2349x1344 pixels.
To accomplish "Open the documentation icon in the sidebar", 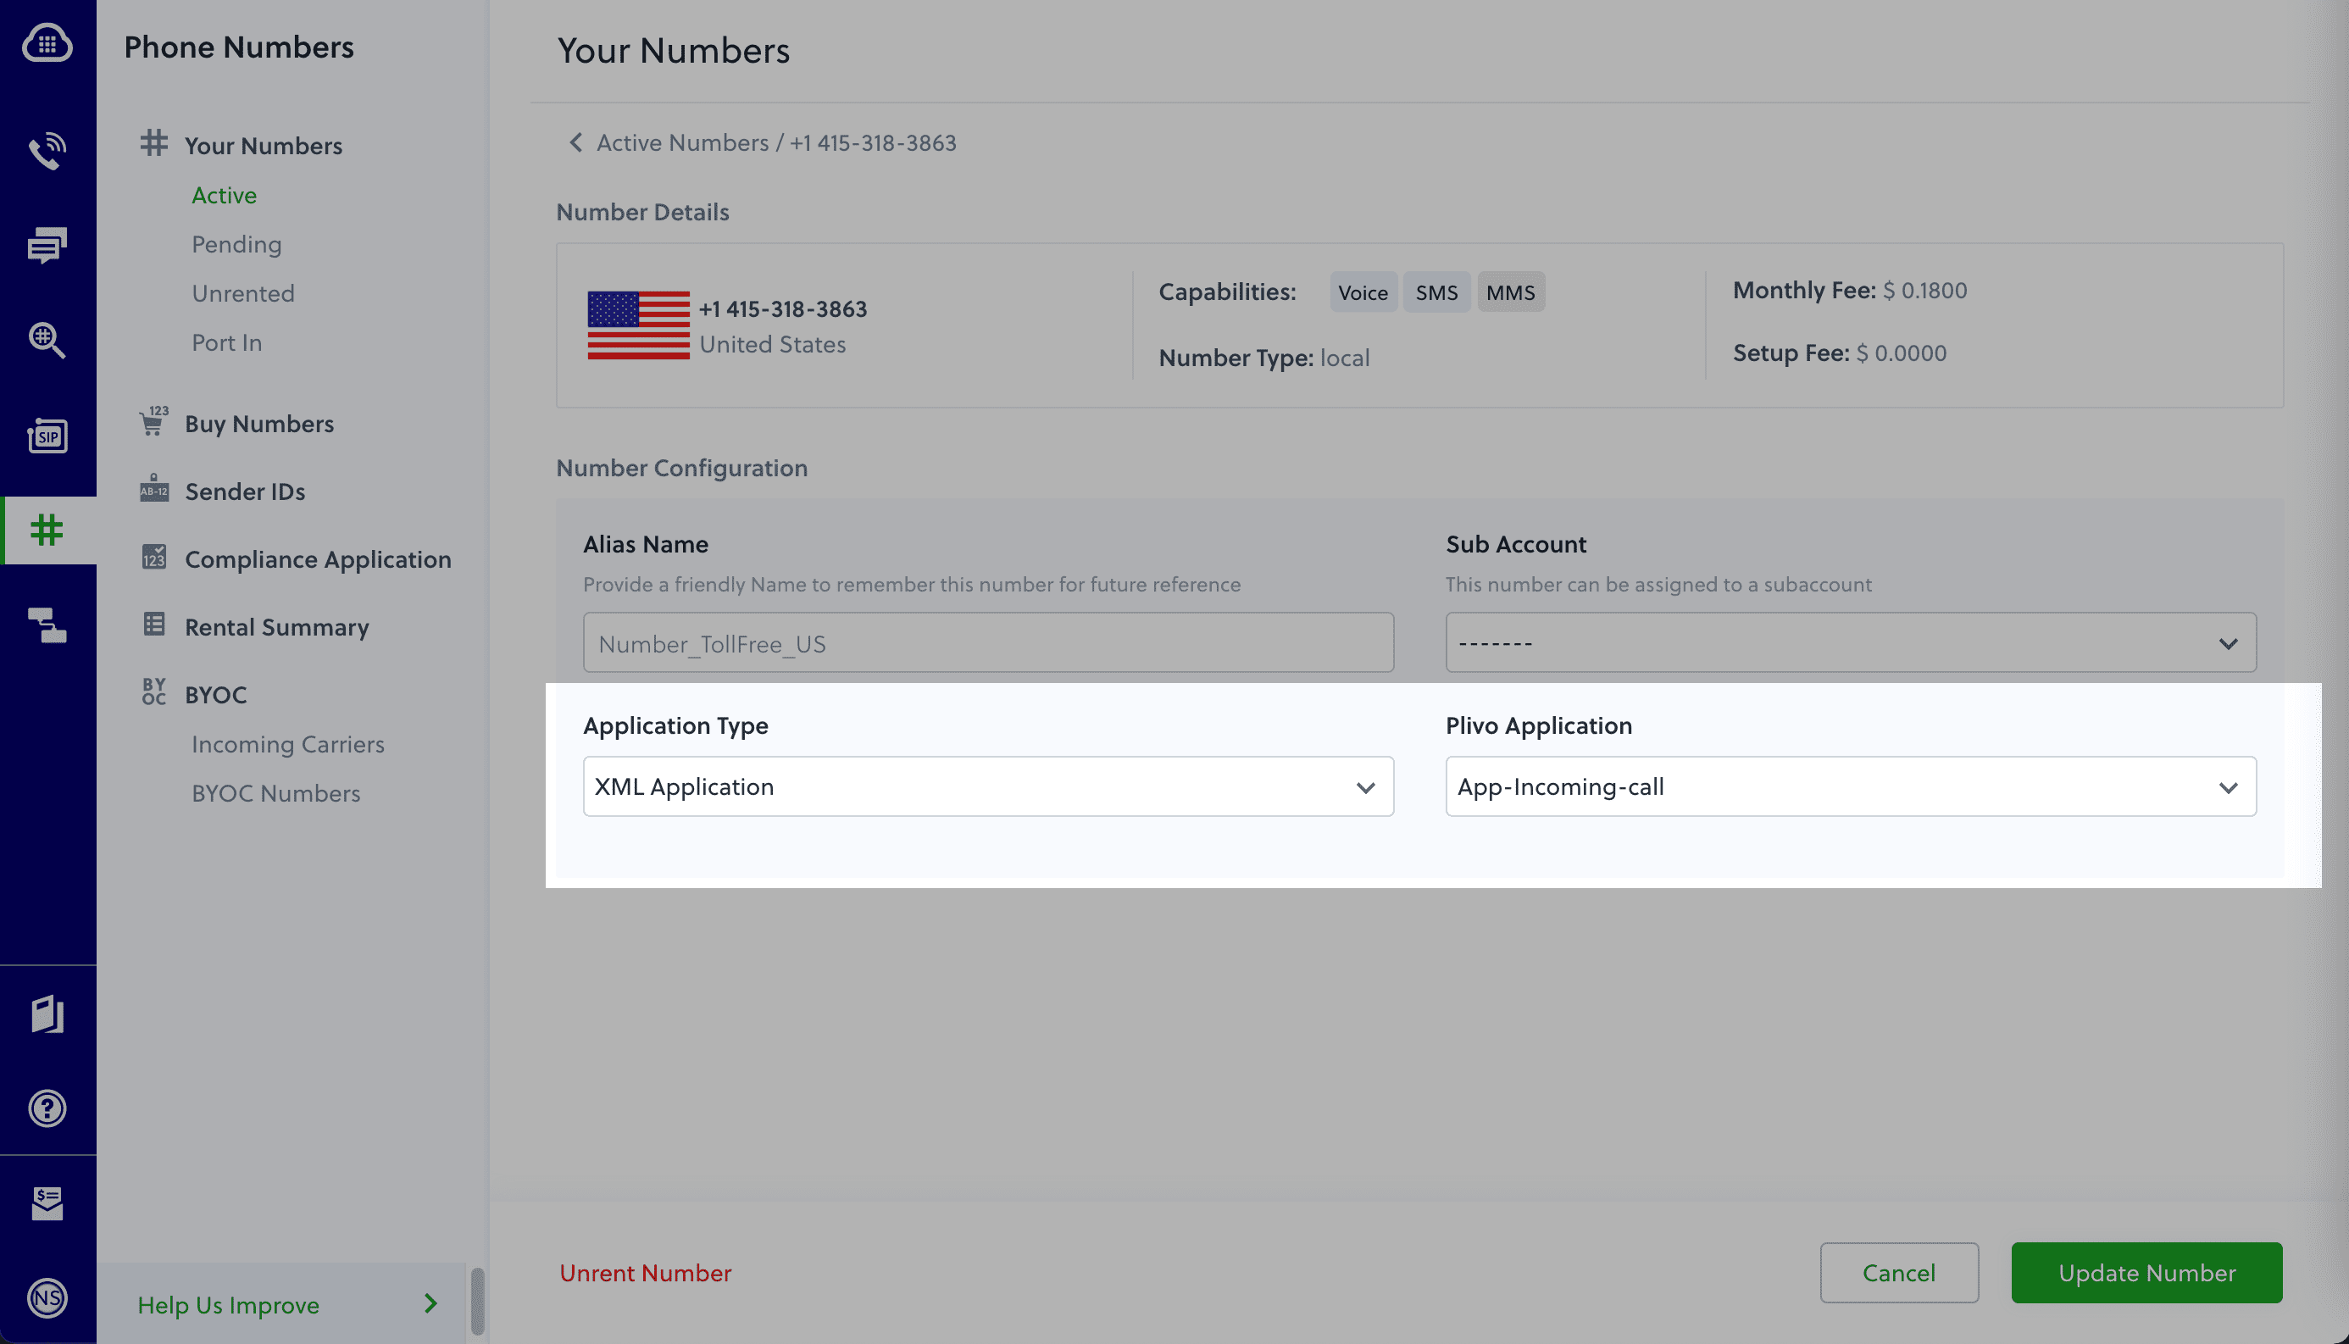I will click(47, 1014).
